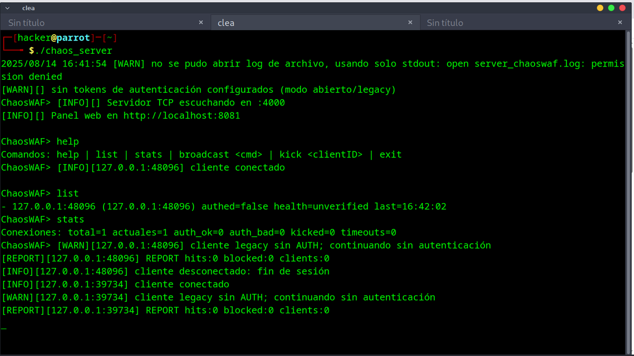Image resolution: width=634 pixels, height=356 pixels.
Task: Select the 'clea' terminal tab
Action: click(315, 23)
